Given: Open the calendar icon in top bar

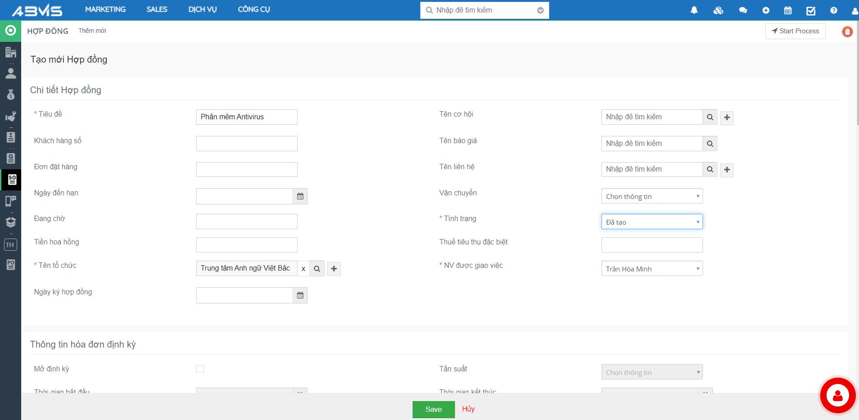Looking at the screenshot, I should point(788,10).
